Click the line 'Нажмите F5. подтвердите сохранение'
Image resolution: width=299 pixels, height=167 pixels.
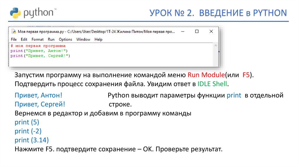point(75,149)
